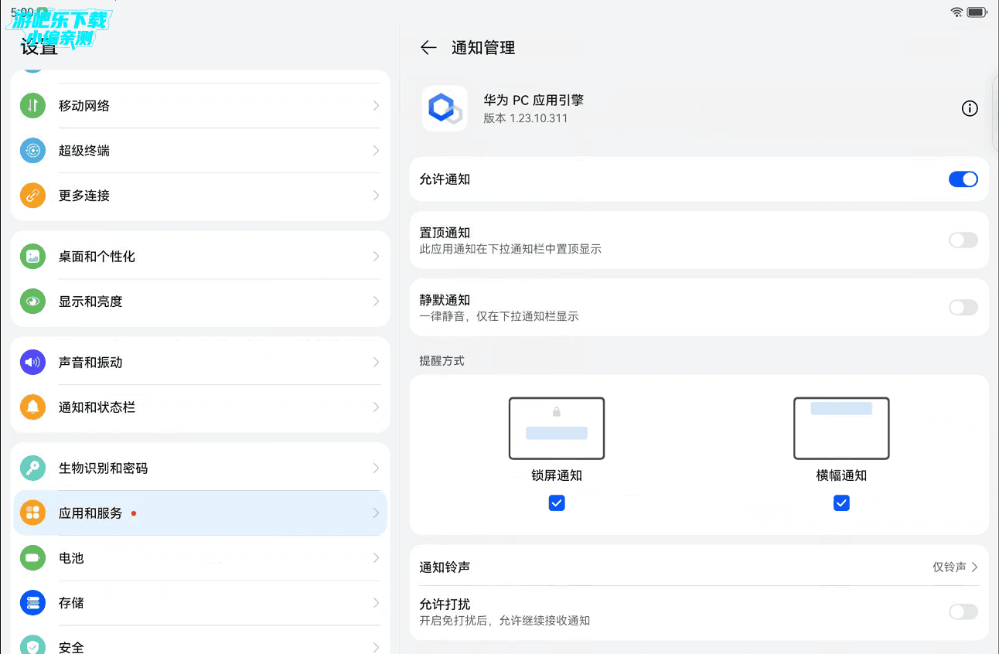Click the green 移动网络 icon
Viewport: 999px width, 654px height.
(x=32, y=106)
